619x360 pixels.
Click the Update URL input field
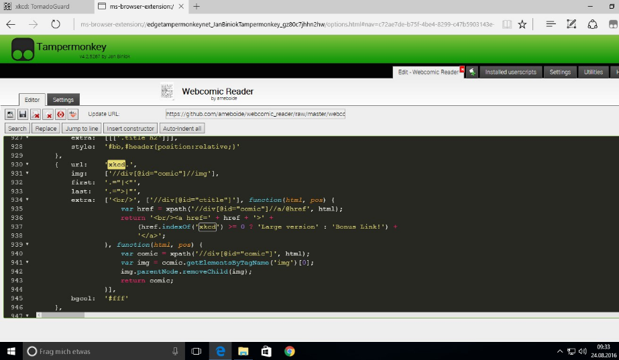point(256,114)
